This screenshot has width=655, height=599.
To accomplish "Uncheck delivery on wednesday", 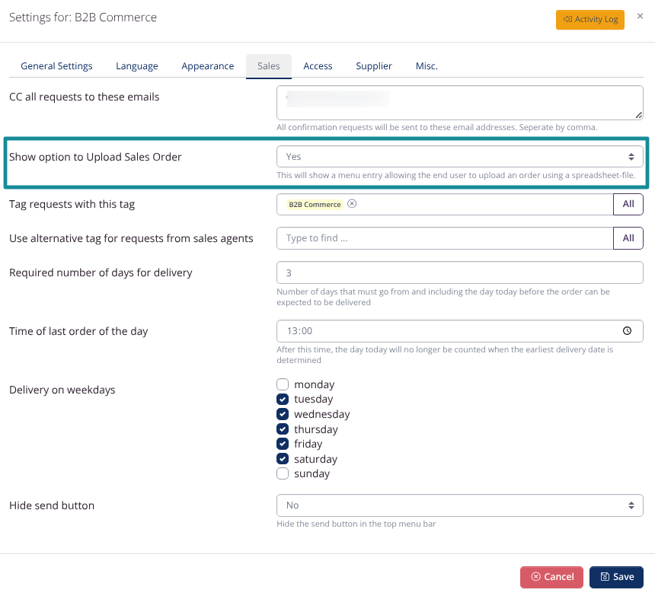I will click(283, 414).
